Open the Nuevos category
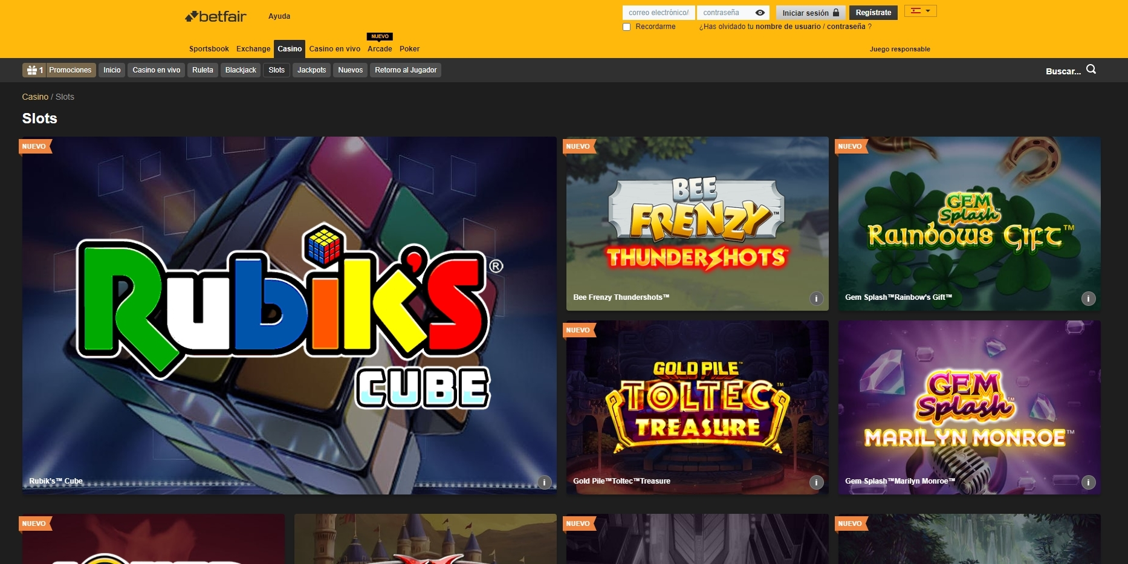The image size is (1128, 564). (350, 70)
